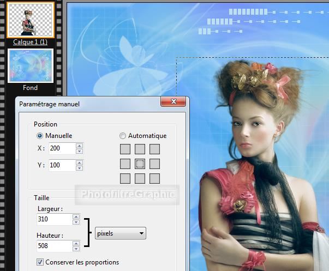Click the Y position input field

click(62, 165)
